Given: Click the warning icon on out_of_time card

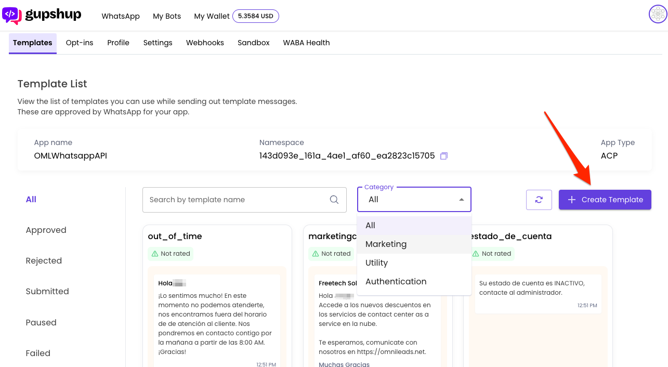Looking at the screenshot, I should tap(155, 254).
